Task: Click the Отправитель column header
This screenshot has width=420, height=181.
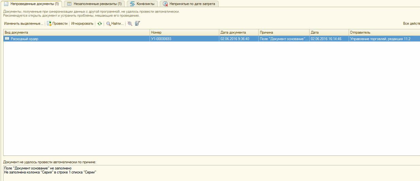Action: 384,32
